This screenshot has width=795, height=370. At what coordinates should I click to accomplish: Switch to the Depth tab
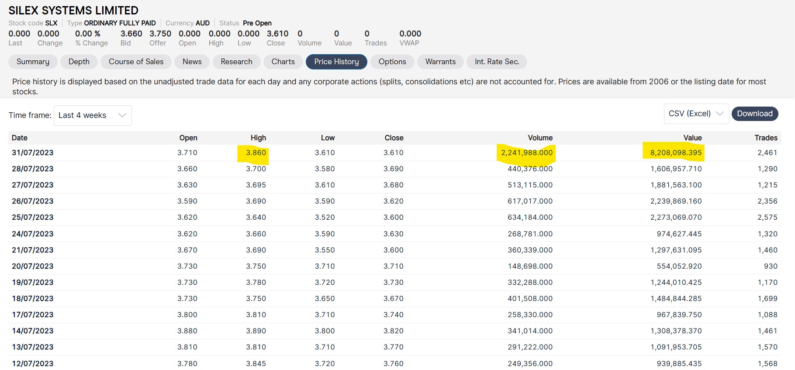point(79,62)
